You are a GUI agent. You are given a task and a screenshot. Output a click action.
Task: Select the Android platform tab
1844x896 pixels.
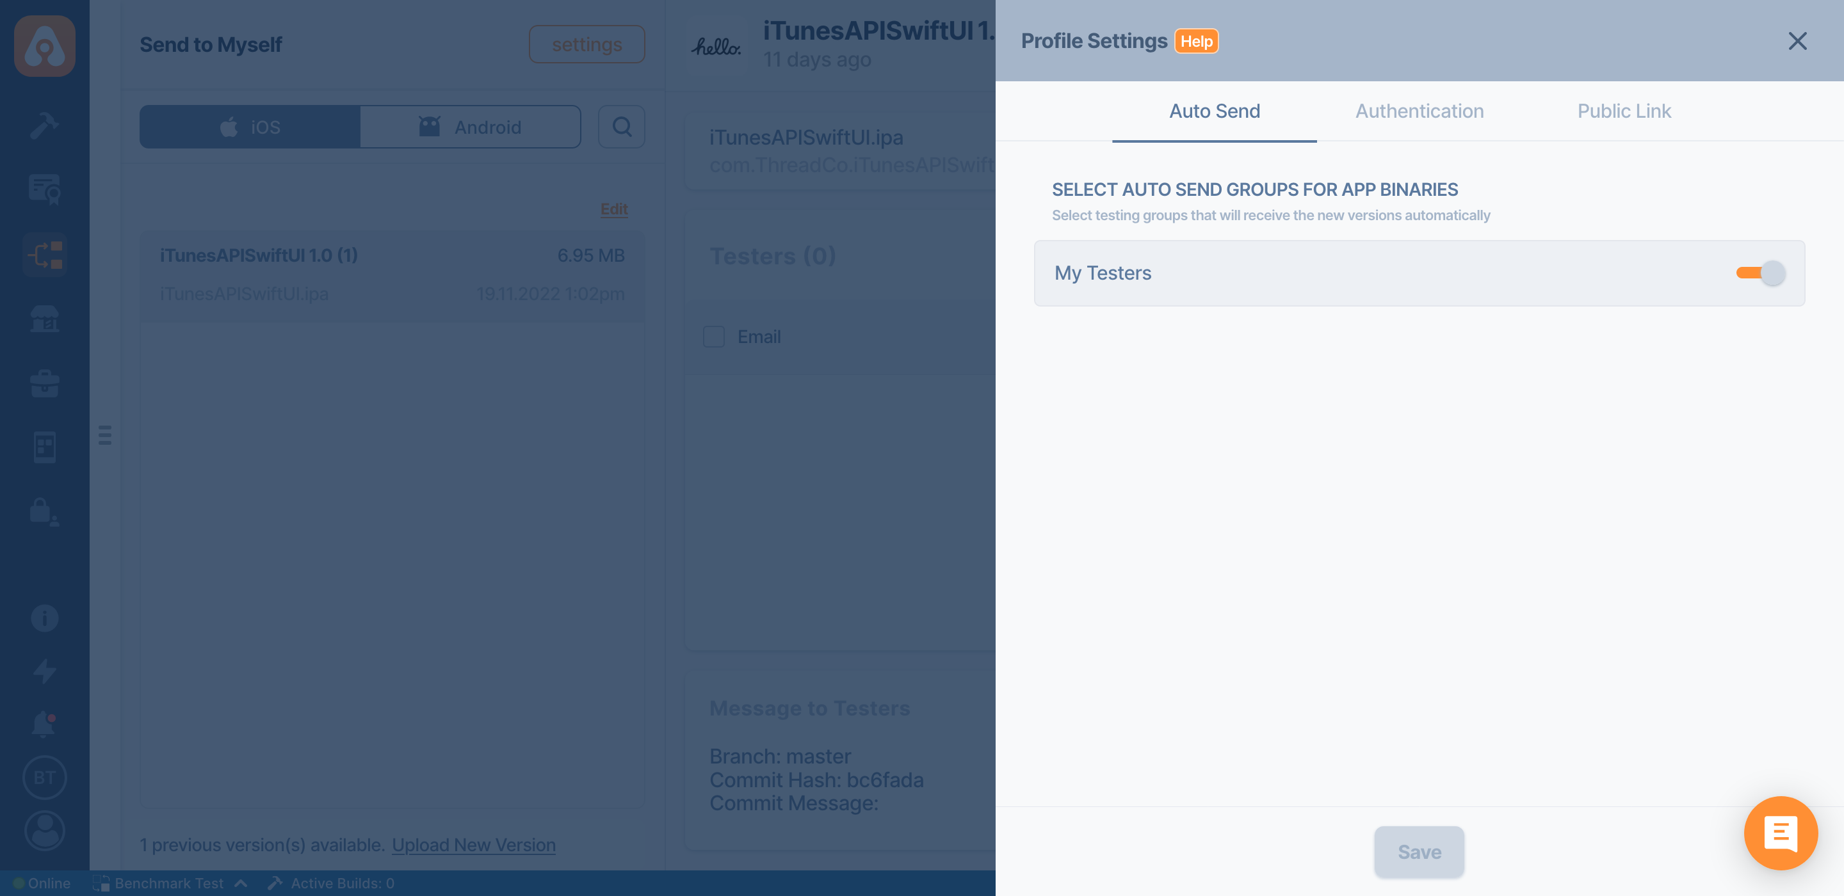coord(469,127)
